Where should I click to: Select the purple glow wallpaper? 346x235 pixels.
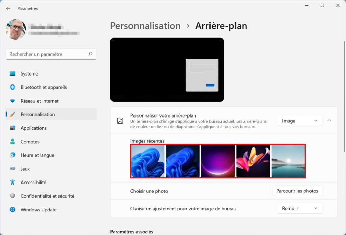click(218, 161)
